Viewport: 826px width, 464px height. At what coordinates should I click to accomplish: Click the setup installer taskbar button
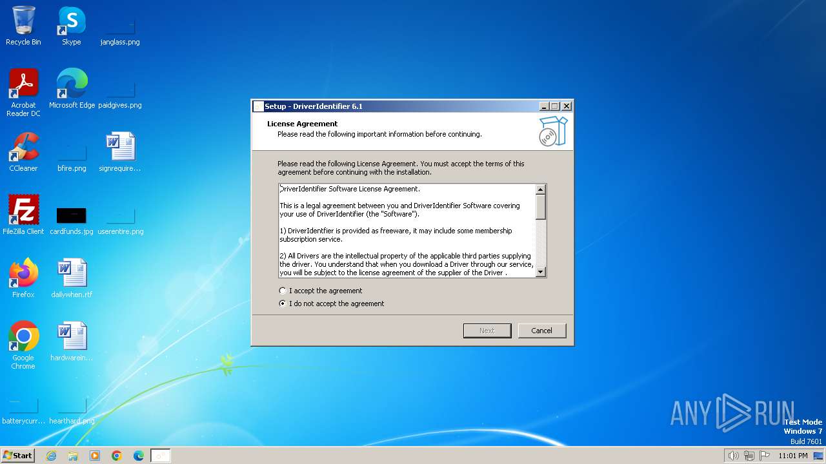point(160,456)
